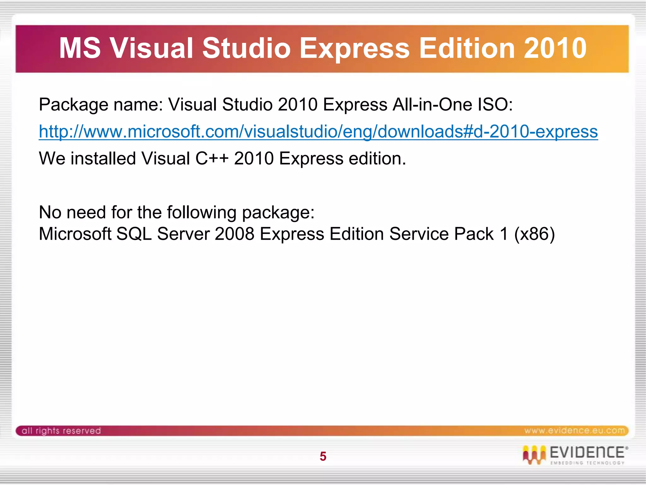The image size is (646, 485).
Task: Click the 'No need for the following package:' line
Action: 177,212
